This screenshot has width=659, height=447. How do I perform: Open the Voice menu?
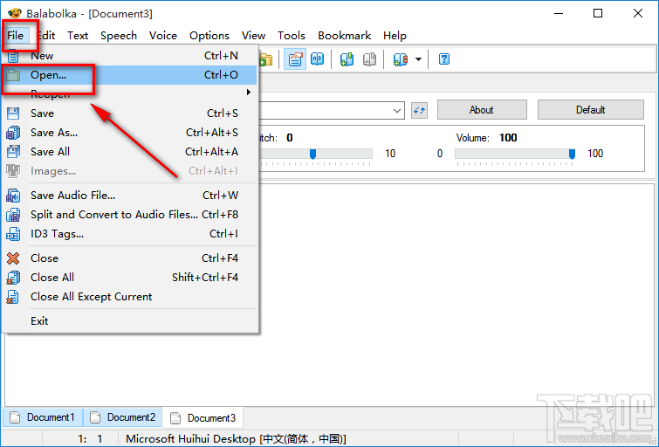163,36
